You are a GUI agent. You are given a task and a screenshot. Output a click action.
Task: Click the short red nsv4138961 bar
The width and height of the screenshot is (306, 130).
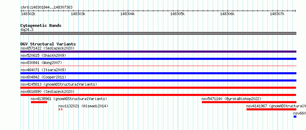point(39,102)
